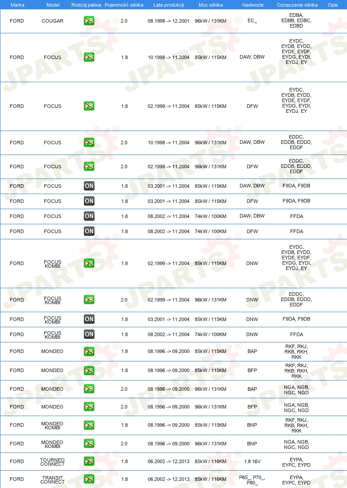Click the ON icon for FOCUS KOMBI F9DA row

89,319
